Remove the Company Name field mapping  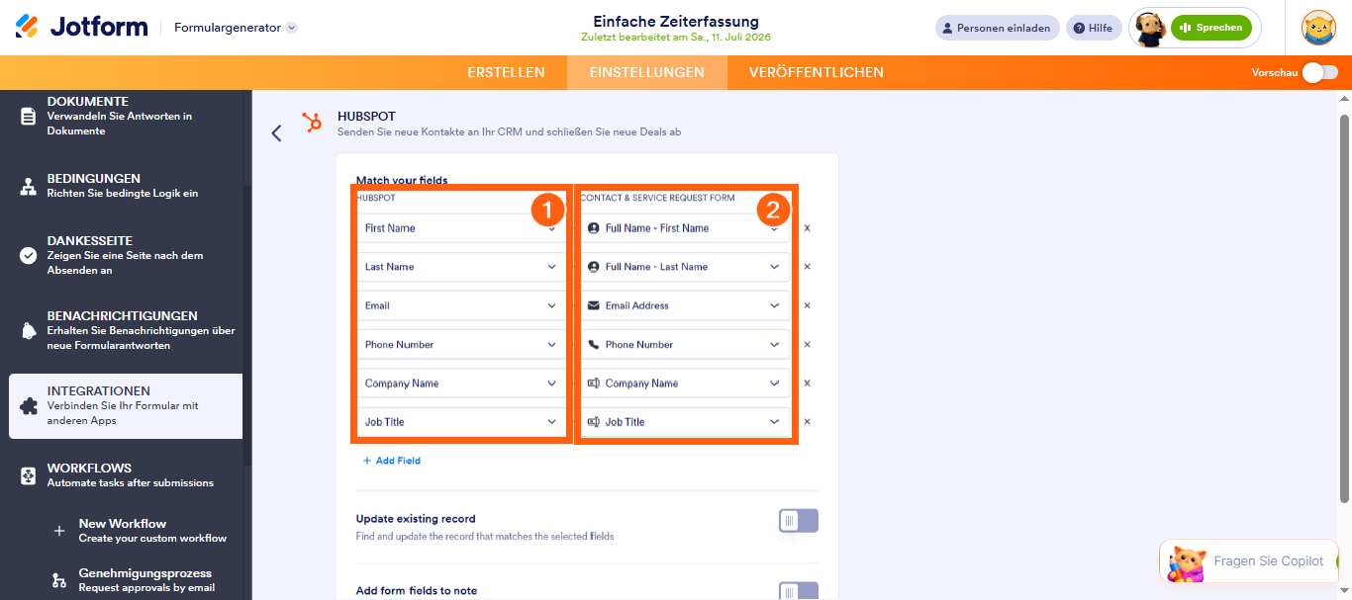(x=807, y=384)
